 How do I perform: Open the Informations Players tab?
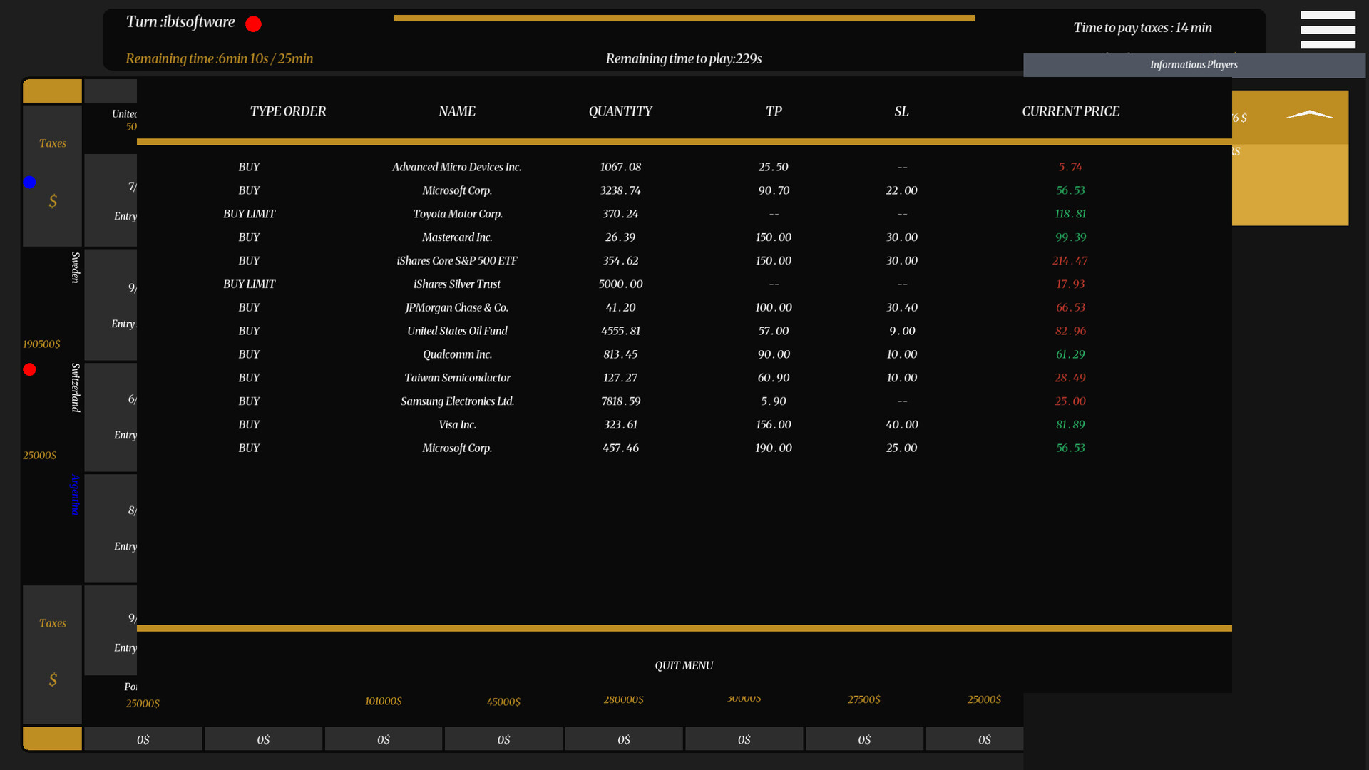(1194, 65)
